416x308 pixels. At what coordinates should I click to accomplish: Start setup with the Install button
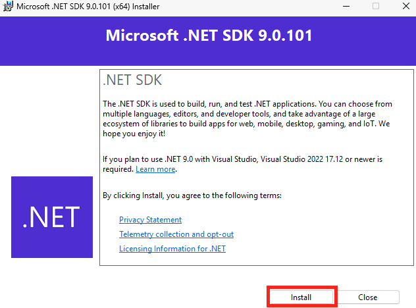301,297
